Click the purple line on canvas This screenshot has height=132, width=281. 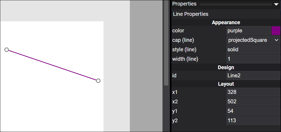[52, 65]
